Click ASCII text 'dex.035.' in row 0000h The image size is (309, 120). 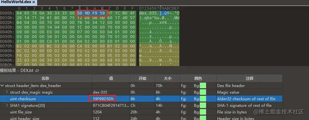(149, 14)
